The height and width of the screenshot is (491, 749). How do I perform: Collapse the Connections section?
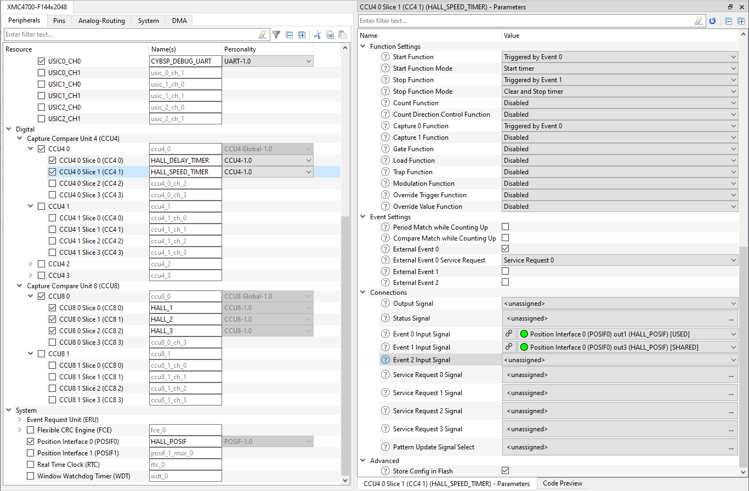[363, 293]
